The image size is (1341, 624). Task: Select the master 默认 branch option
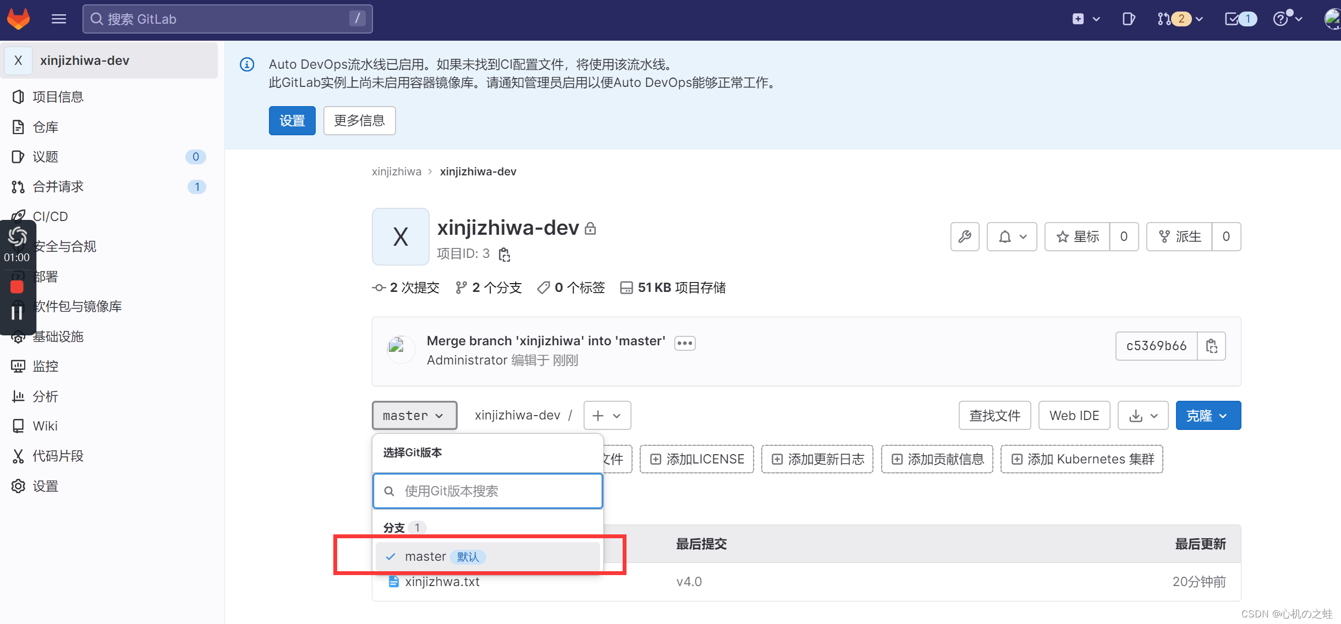(488, 557)
